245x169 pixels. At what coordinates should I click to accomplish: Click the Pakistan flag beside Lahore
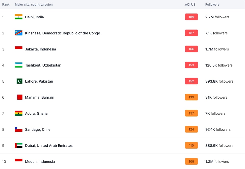click(20, 81)
